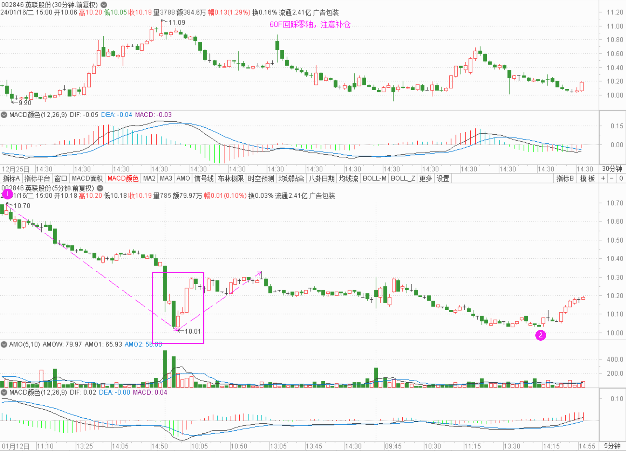Select the 指标A tab
This screenshot has height=451, width=626.
(12, 178)
